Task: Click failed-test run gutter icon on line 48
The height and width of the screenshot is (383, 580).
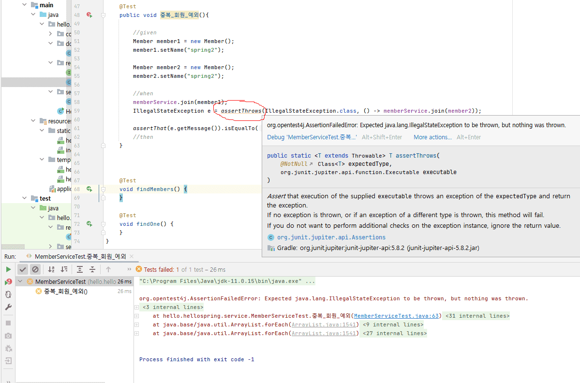Action: pyautogui.click(x=89, y=15)
